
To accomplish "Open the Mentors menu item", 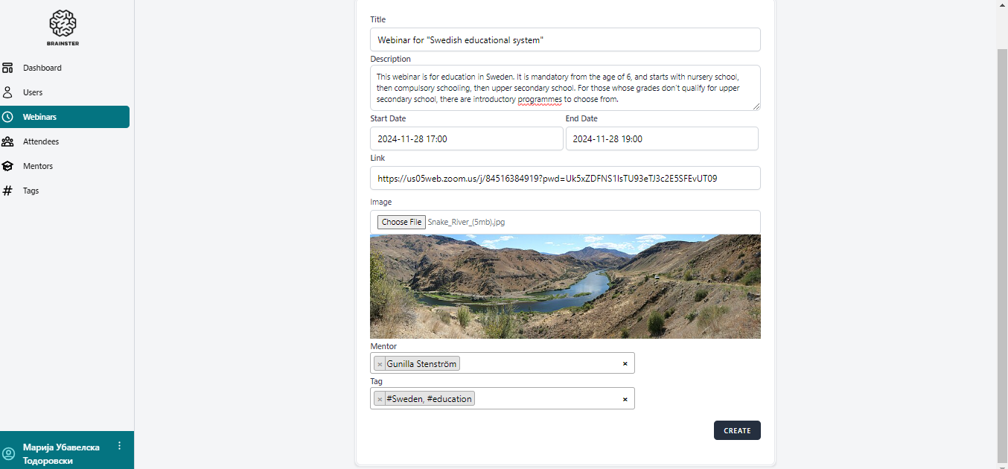I will tap(38, 166).
